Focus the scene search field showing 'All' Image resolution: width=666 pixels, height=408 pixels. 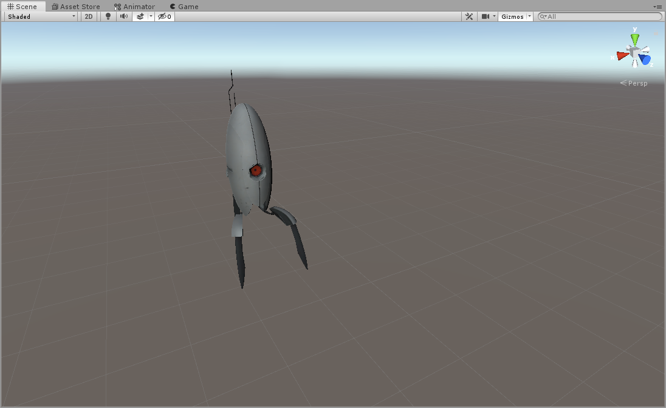[x=600, y=16]
